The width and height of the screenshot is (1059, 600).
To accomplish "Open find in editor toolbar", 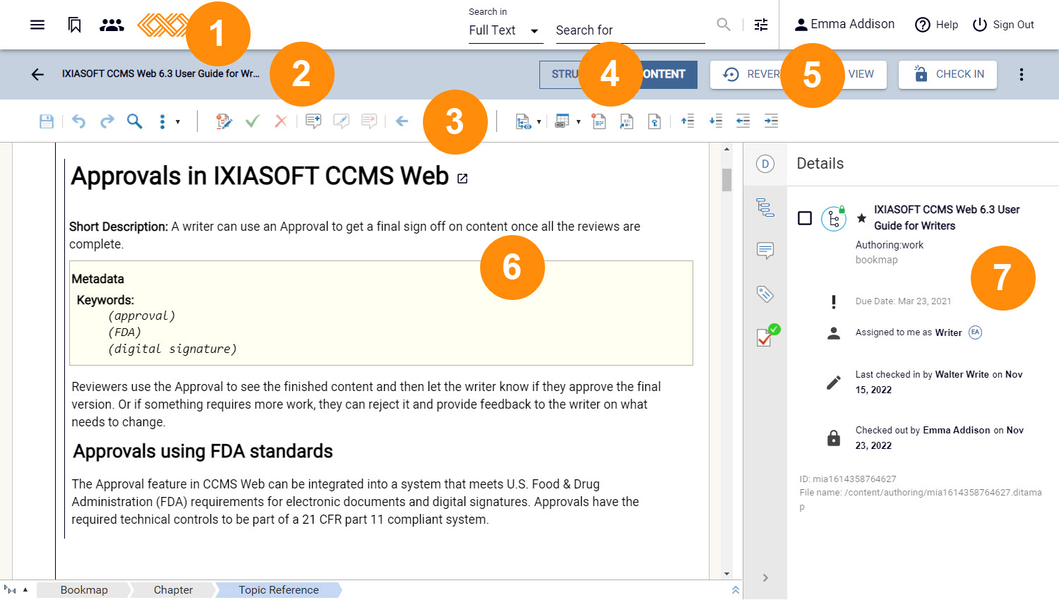I will click(x=134, y=121).
